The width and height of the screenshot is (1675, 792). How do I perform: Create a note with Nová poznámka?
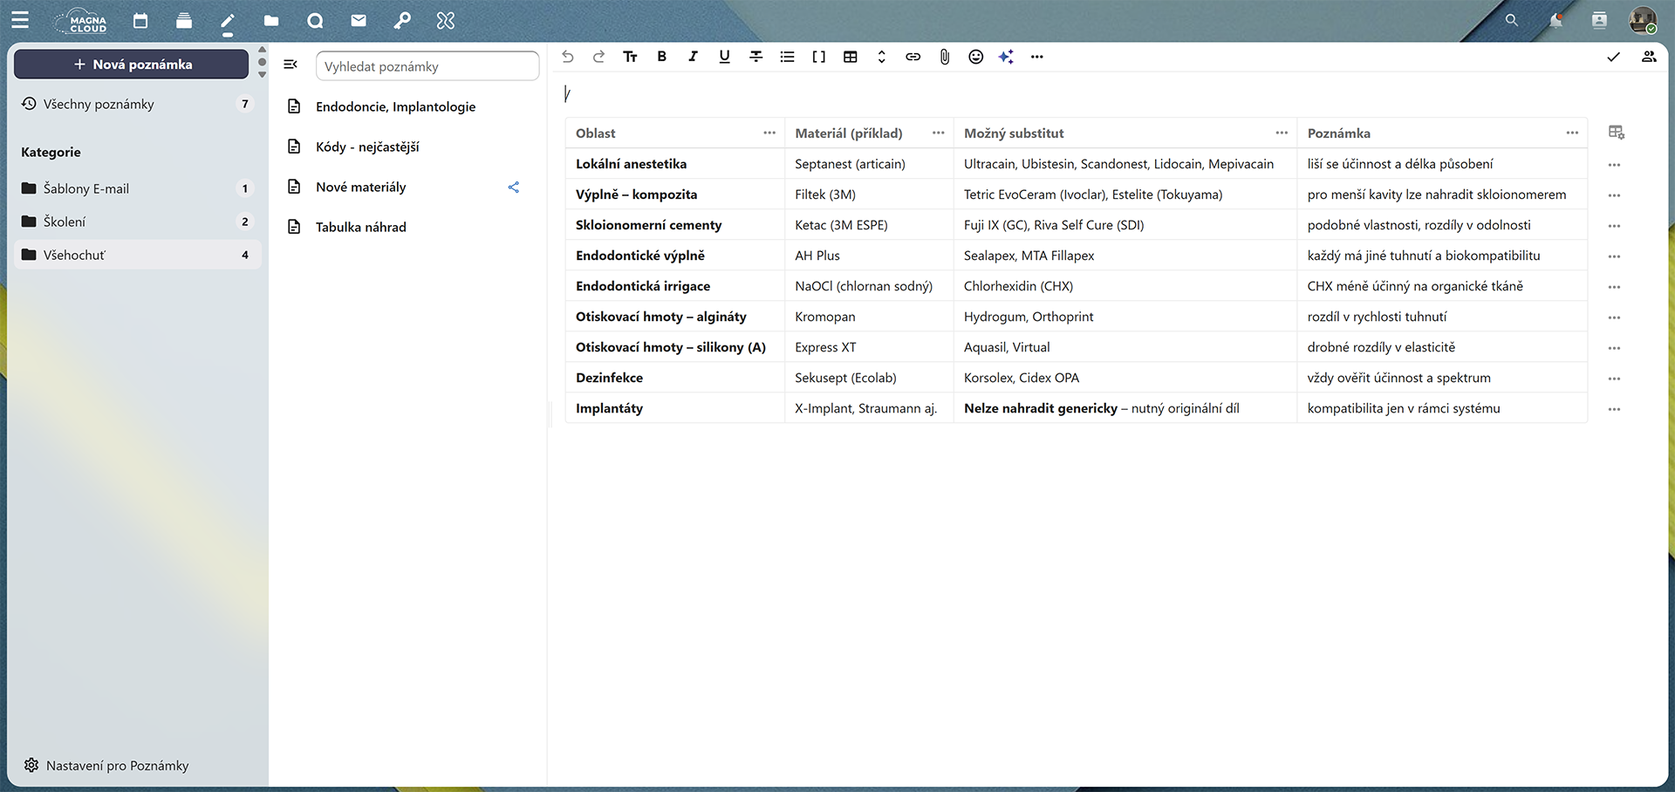(132, 65)
